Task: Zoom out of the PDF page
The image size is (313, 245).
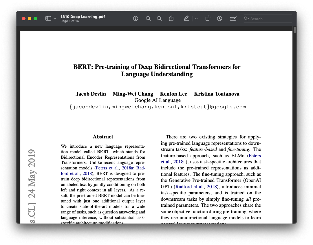Action: [148, 19]
